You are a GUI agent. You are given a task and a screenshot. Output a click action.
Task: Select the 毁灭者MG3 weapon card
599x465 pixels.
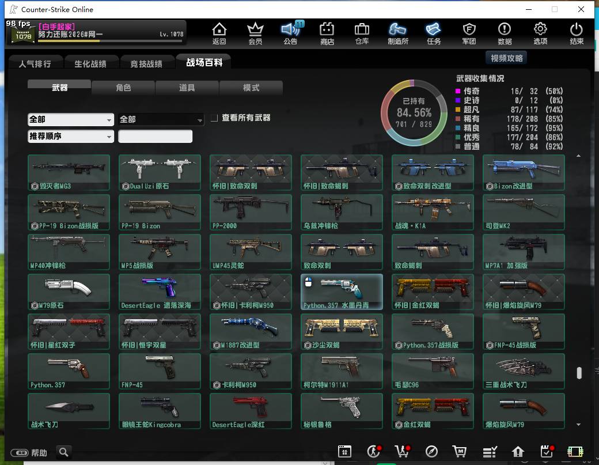tap(69, 172)
